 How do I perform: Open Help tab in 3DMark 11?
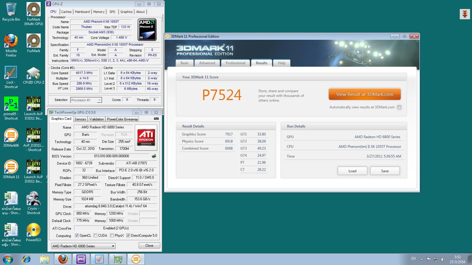tap(282, 63)
